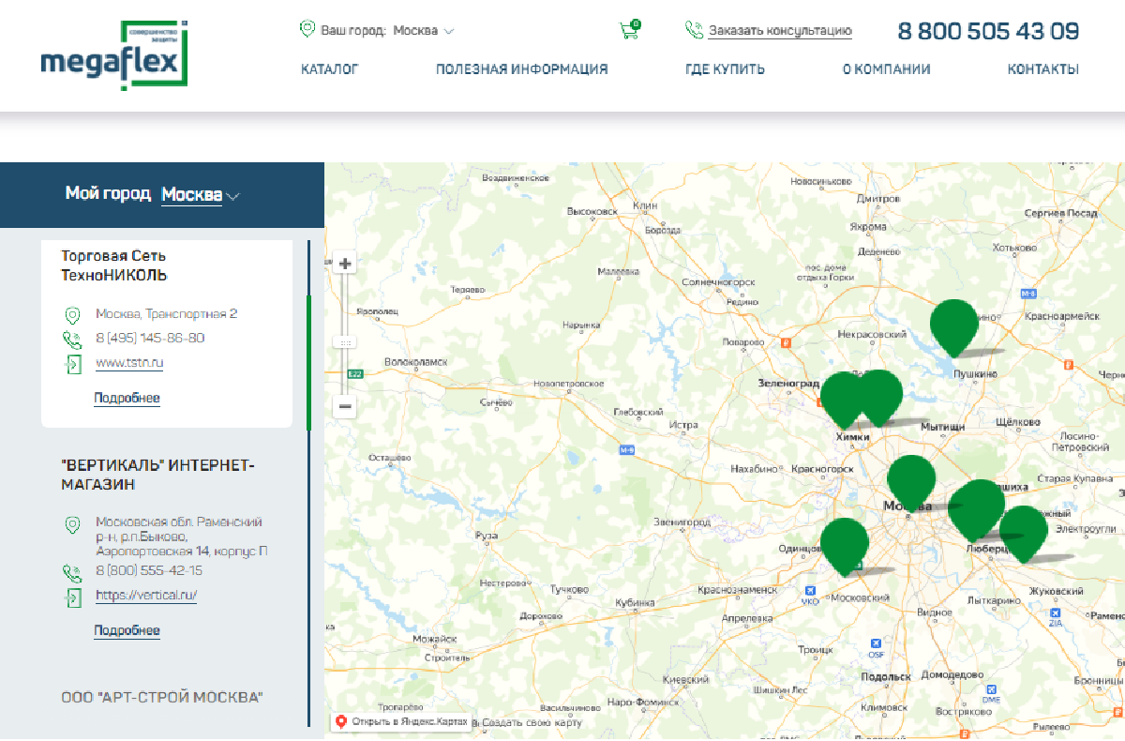This screenshot has height=741, width=1125.
Task: Open the ПОЛЕЗНАЯ ИНФОРМАЦИЯ menu
Action: click(522, 69)
